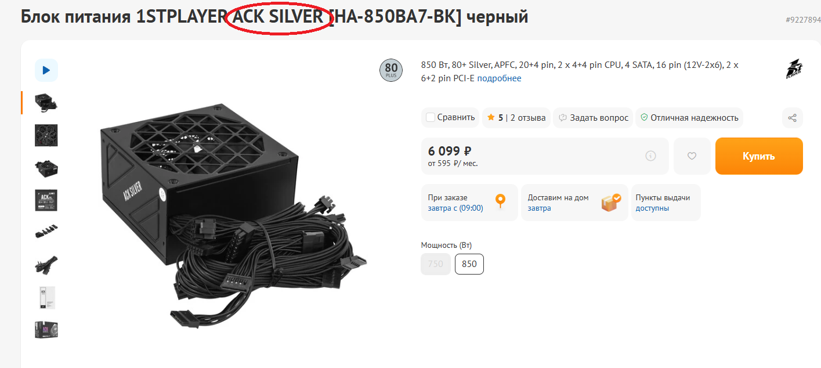Click Задать вопрос button

[x=593, y=118]
